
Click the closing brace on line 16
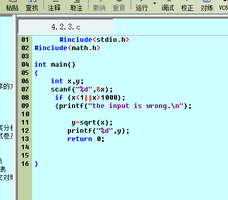[x=36, y=164]
